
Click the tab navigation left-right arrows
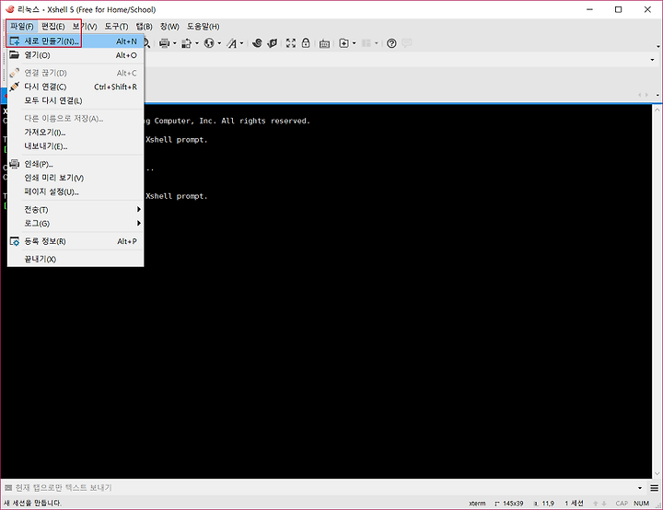tap(643, 95)
